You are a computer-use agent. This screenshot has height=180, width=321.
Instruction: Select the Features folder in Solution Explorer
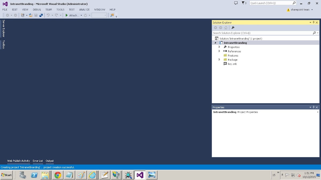click(x=233, y=55)
